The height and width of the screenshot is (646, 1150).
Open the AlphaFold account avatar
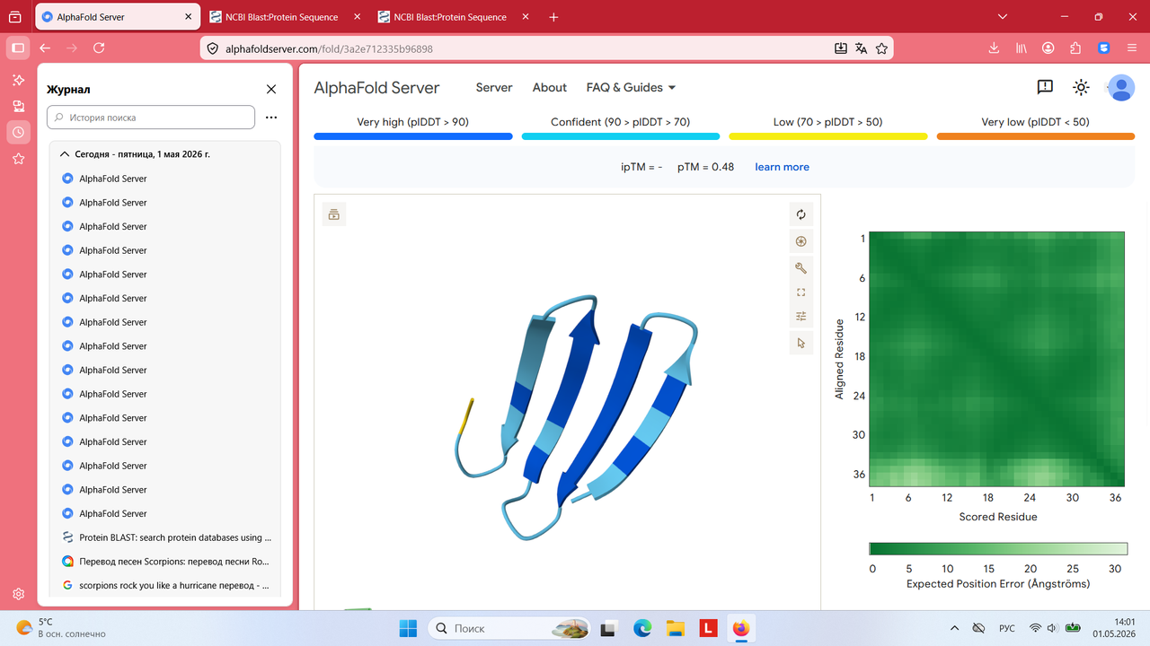point(1120,87)
